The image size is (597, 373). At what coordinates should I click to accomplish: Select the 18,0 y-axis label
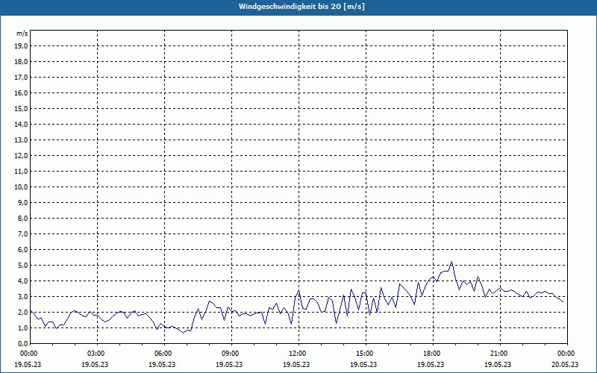point(21,62)
